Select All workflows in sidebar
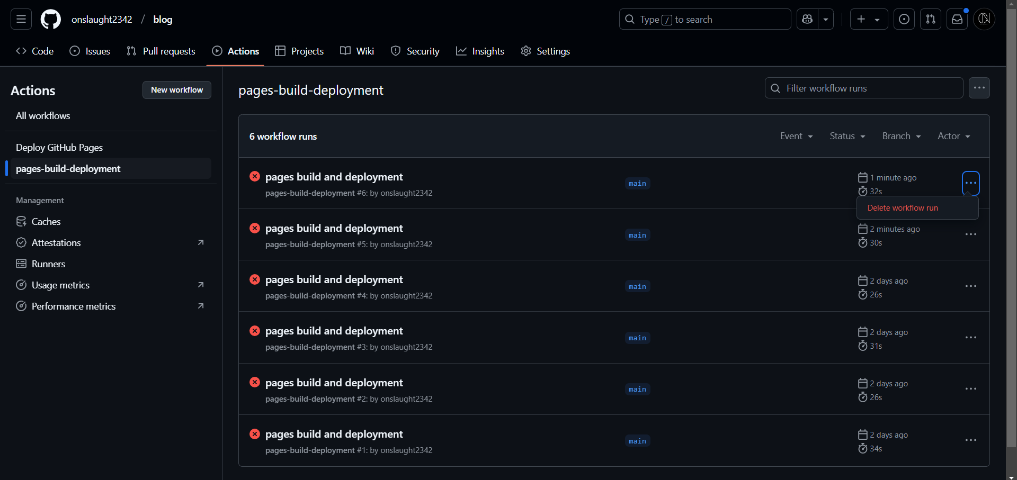 pyautogui.click(x=111, y=115)
